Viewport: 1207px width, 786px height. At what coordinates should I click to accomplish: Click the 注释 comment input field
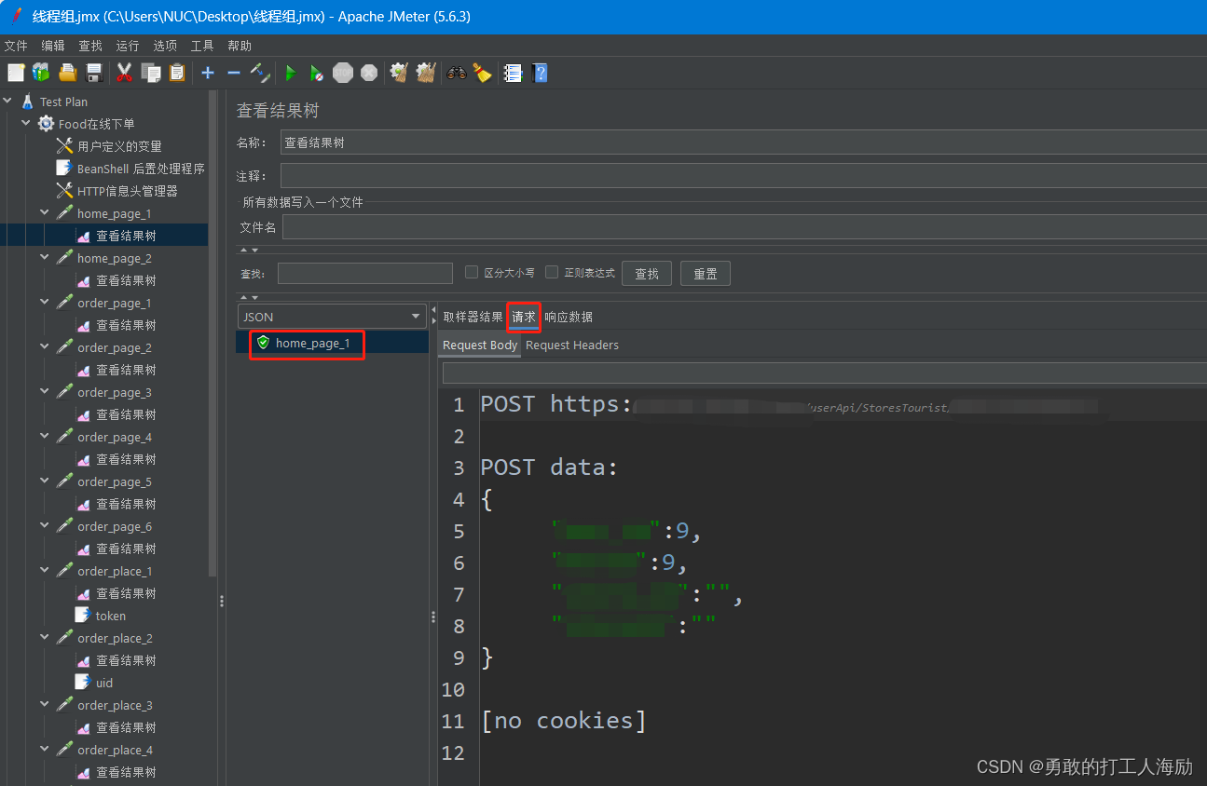coord(743,175)
